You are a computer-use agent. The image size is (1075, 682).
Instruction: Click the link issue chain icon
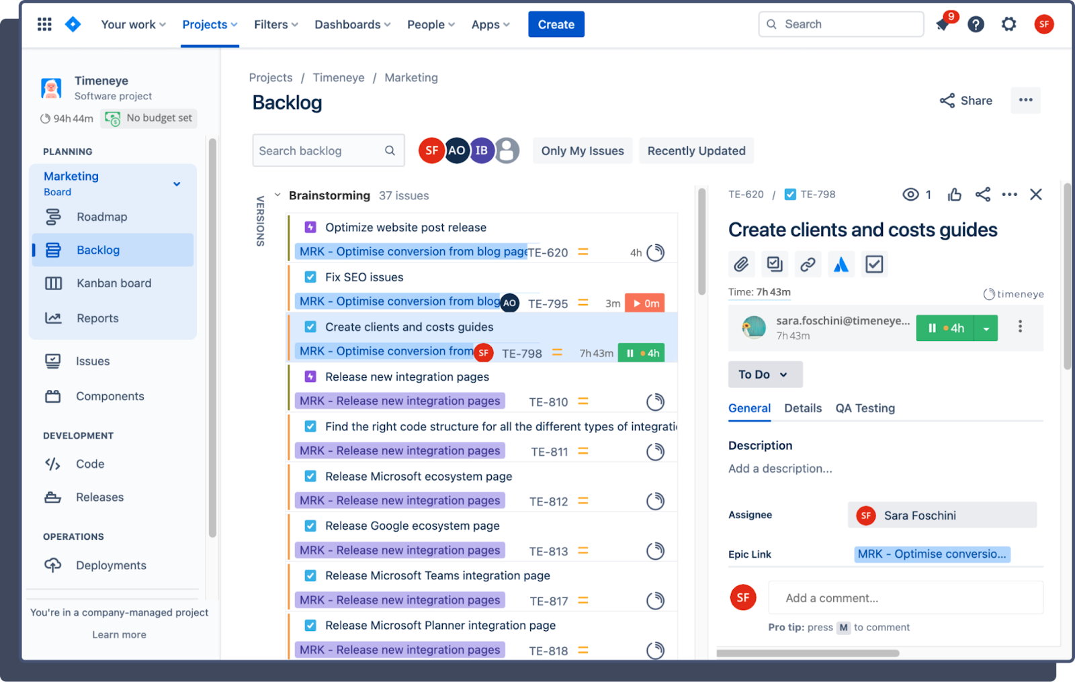[x=808, y=264]
